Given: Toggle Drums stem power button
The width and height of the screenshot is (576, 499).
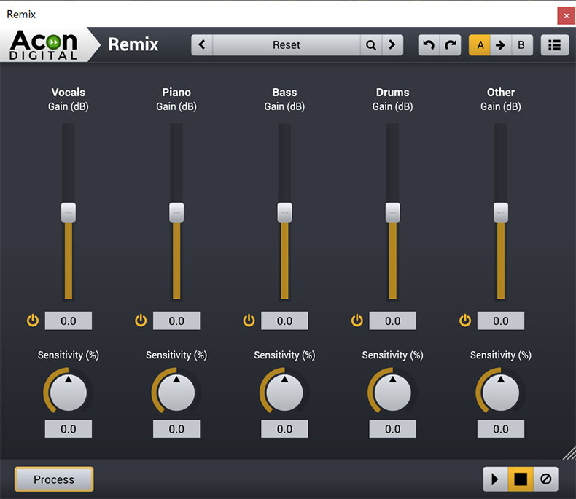Looking at the screenshot, I should (357, 321).
